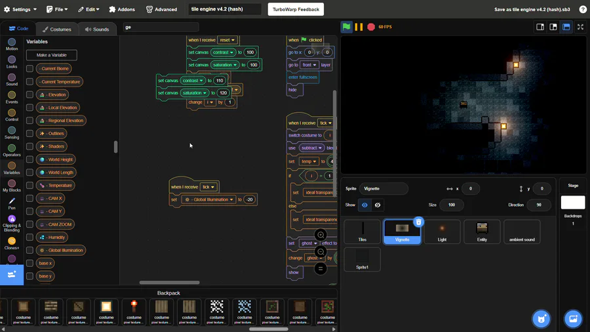Switch to large stage layout

click(x=553, y=27)
